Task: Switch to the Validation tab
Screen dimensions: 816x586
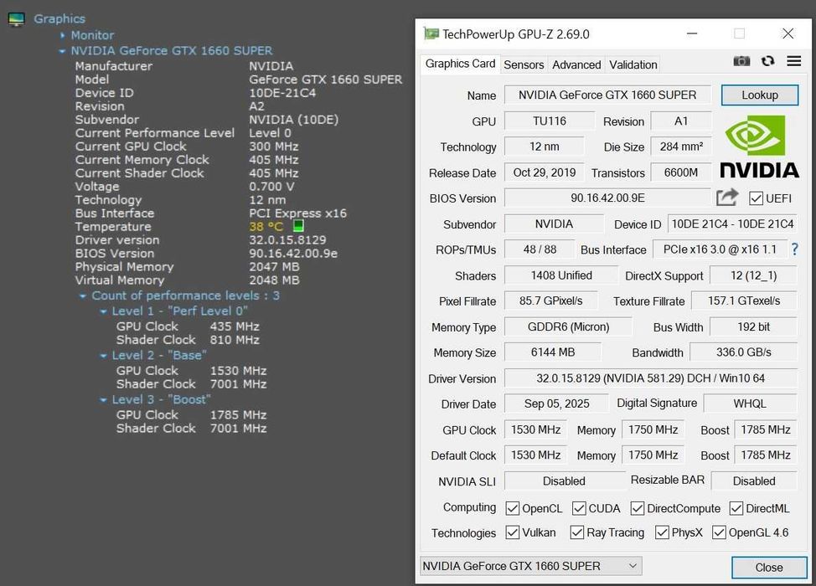Action: pyautogui.click(x=633, y=65)
